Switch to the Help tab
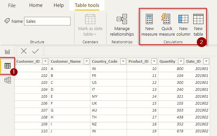The height and width of the screenshot is (136, 217). click(x=59, y=5)
